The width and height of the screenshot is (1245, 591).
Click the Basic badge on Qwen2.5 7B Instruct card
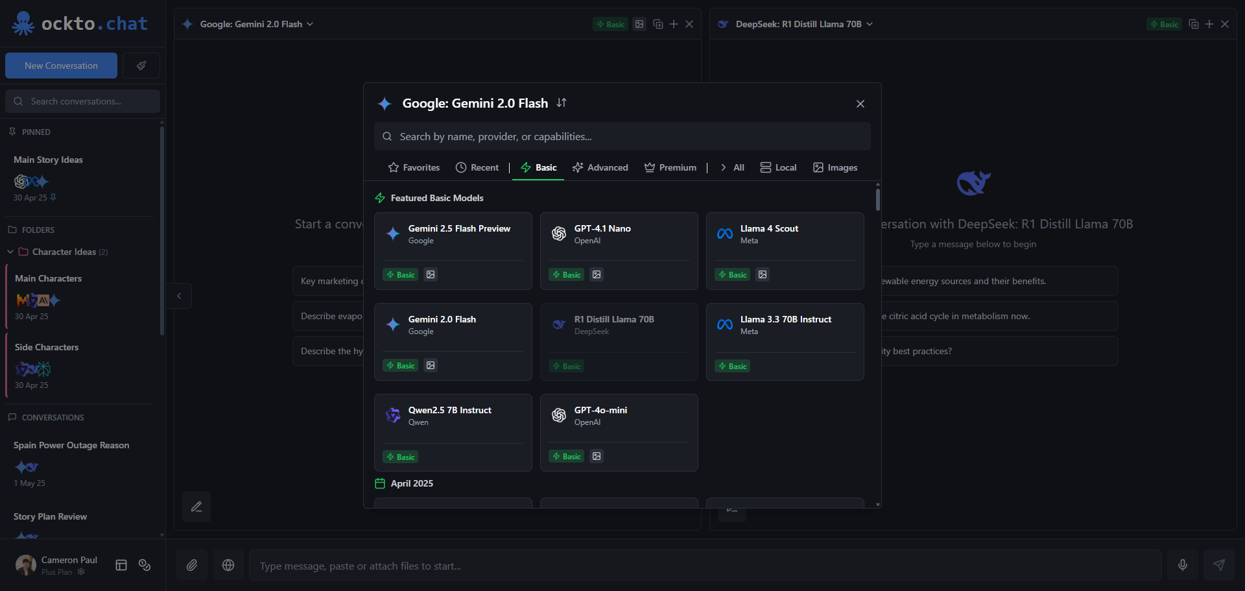coord(401,457)
